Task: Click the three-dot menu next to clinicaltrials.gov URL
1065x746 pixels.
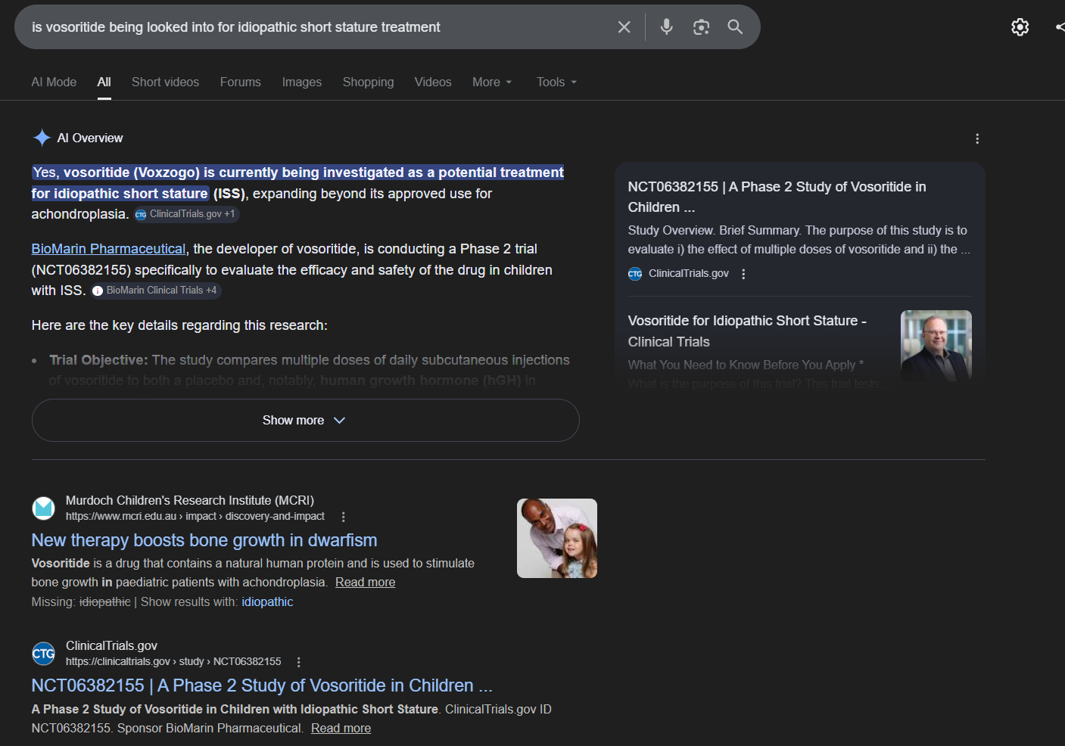Action: pyautogui.click(x=299, y=662)
